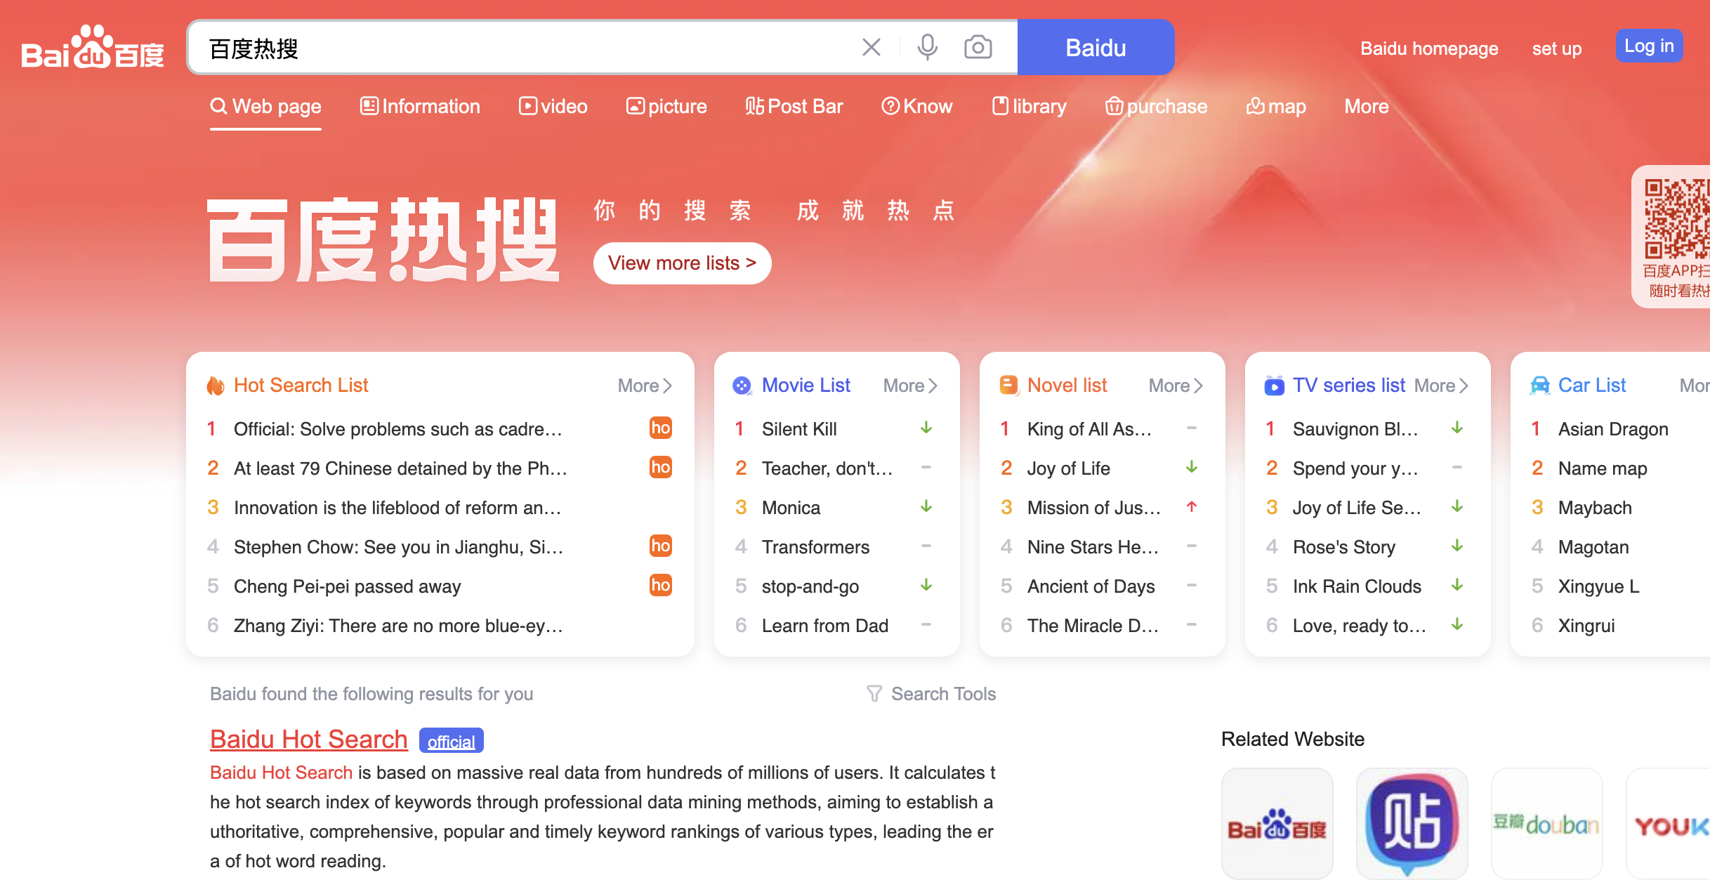1710x887 pixels.
Task: Click the TV series list play icon
Action: pyautogui.click(x=1273, y=385)
